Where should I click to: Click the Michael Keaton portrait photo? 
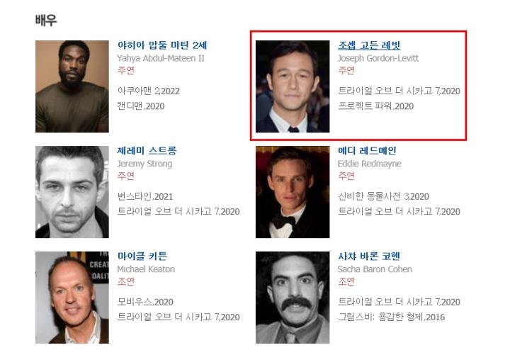click(72, 298)
